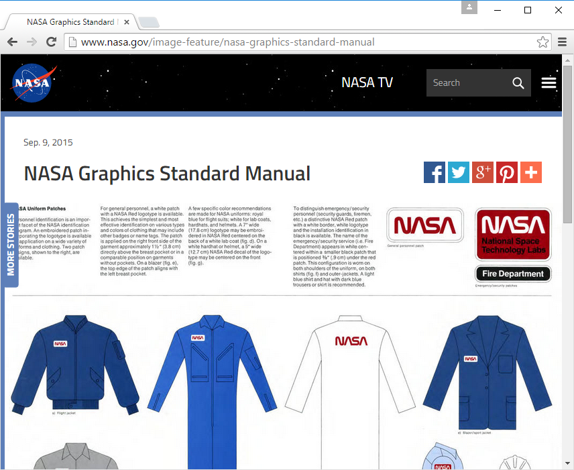
Task: Navigate back with the back arrow
Action: (11, 42)
